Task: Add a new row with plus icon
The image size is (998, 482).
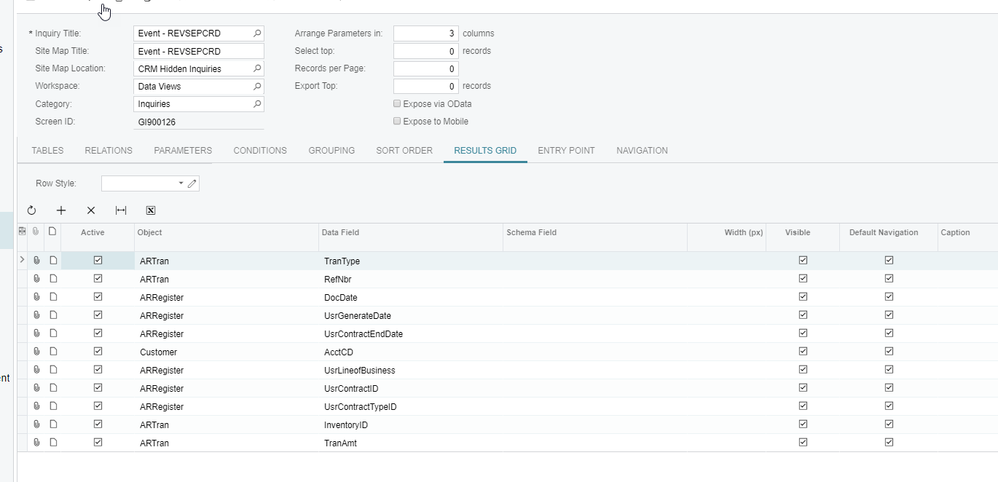Action: [61, 210]
